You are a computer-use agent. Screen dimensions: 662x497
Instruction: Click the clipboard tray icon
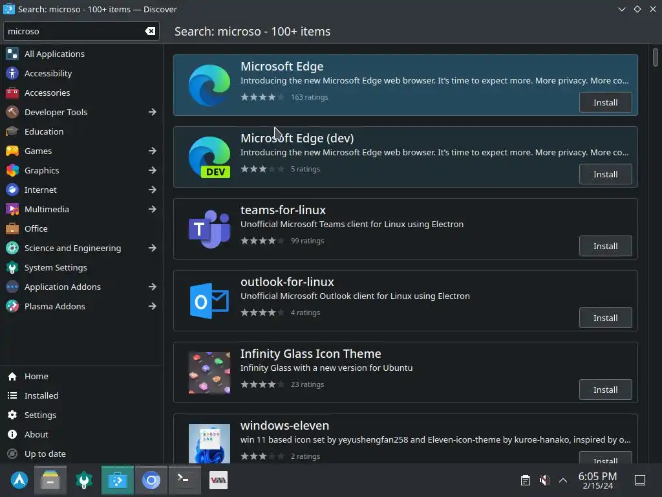525,480
